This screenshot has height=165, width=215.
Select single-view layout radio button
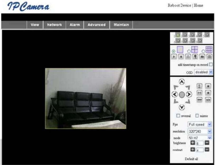[174, 51]
